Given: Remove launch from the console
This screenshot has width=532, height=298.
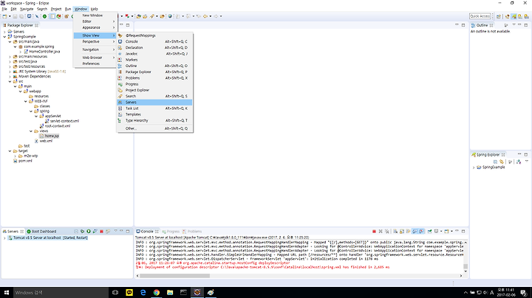Looking at the screenshot, I should click(381, 232).
